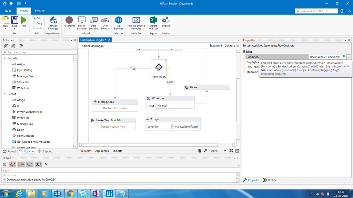Open the Variables panel

86,151
